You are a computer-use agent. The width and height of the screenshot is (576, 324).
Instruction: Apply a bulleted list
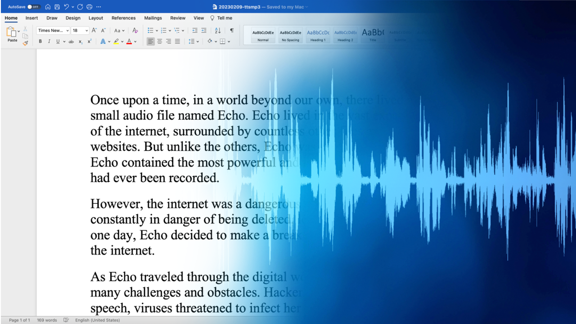[x=150, y=31]
